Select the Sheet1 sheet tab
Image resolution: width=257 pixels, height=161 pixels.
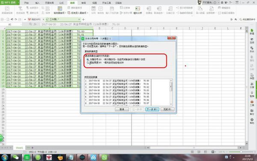point(19,148)
